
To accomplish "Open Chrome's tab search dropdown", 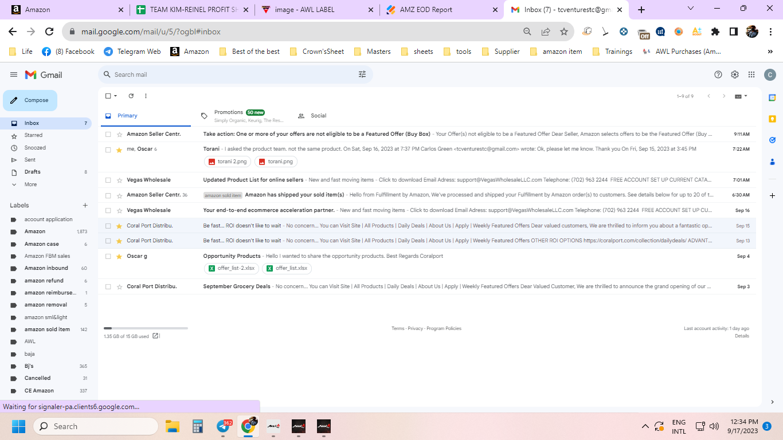I will (x=691, y=9).
